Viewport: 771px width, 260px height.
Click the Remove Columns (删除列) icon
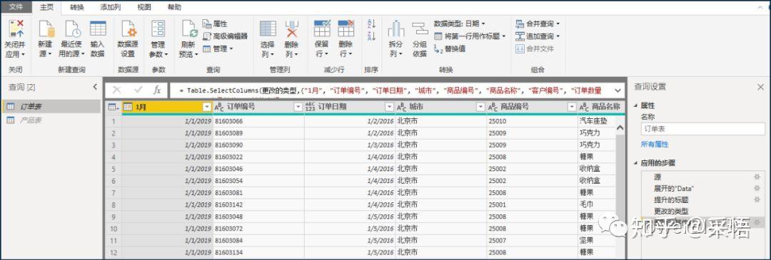coord(291,29)
